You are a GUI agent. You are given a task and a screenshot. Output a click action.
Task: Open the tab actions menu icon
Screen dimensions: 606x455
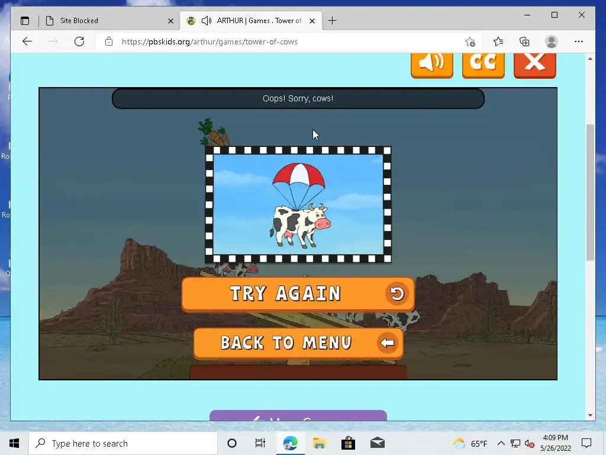point(25,21)
